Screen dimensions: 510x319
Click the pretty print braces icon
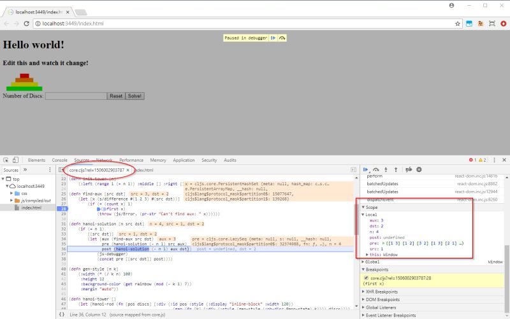tap(61, 315)
